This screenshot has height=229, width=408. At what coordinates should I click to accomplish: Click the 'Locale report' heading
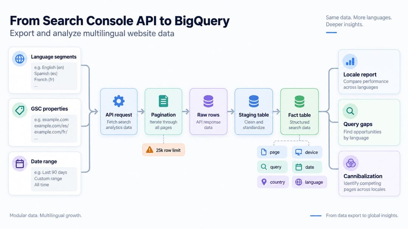click(360, 75)
